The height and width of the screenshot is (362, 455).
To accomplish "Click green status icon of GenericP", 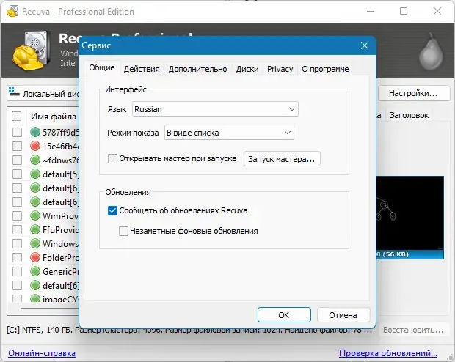I will (35, 271).
